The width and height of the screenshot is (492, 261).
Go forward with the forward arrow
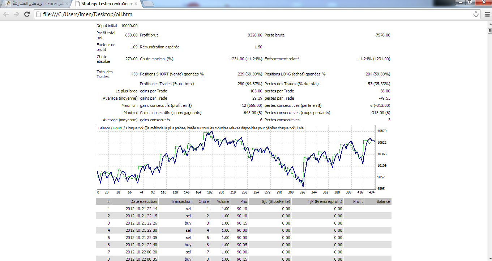[16, 14]
